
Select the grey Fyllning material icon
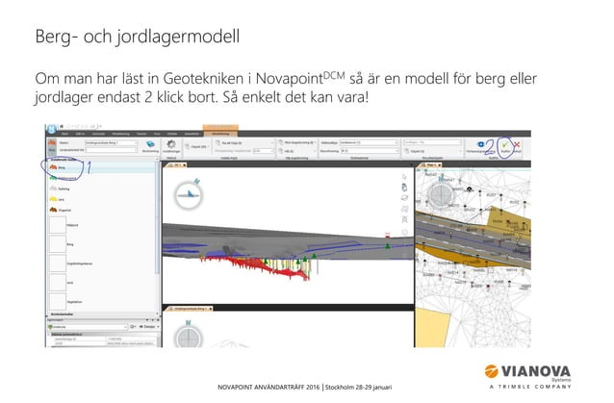pos(53,189)
